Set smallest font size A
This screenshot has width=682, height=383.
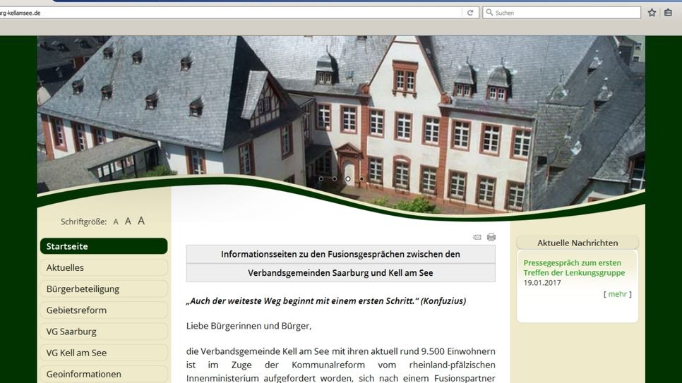[x=116, y=221]
